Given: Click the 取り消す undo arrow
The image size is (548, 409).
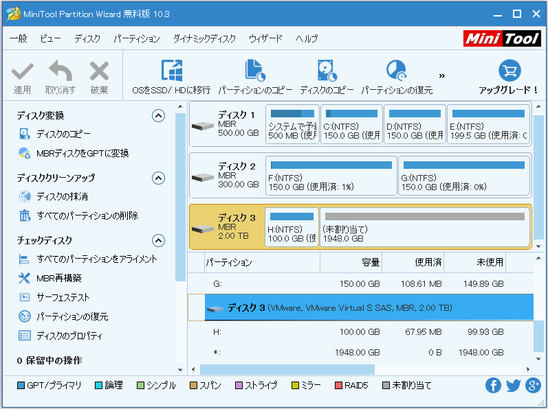Looking at the screenshot, I should coord(61,71).
